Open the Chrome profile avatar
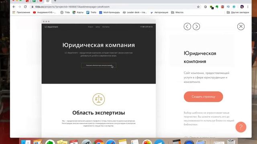Screen dimensions: 257x144 pyautogui.click(x=242, y=7)
